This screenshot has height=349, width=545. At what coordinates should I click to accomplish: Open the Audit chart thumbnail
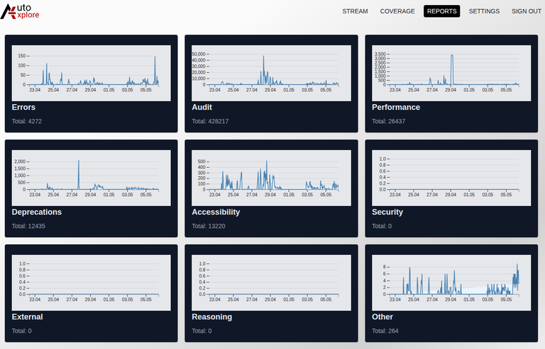271,72
